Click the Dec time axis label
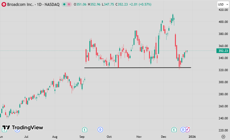 click(x=164, y=137)
